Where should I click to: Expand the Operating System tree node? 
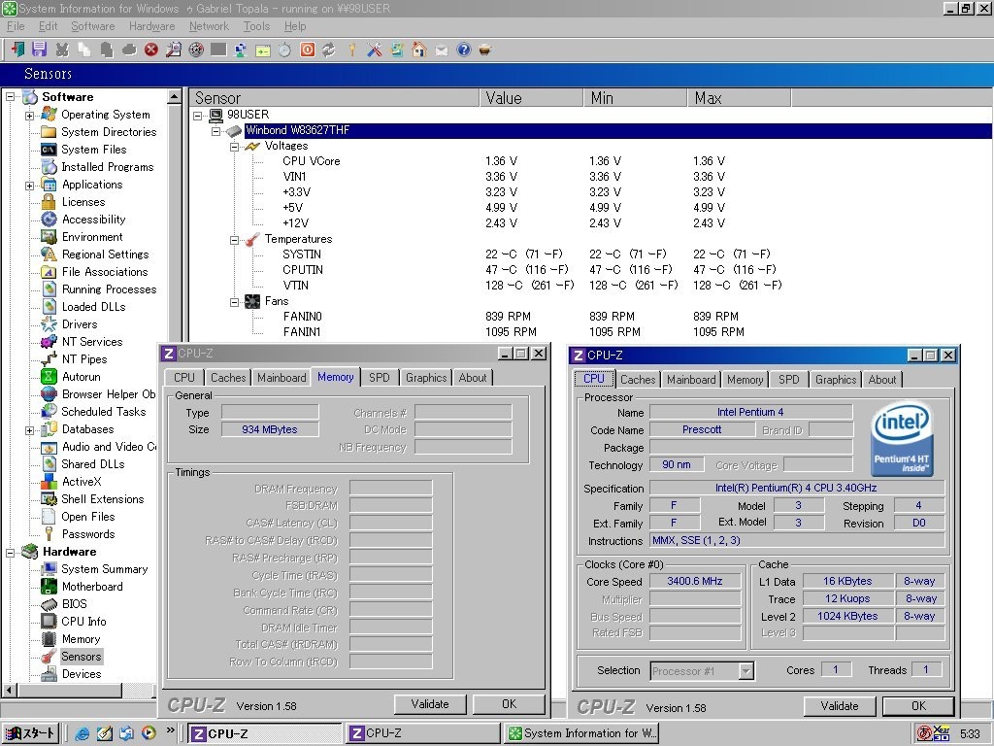point(30,115)
